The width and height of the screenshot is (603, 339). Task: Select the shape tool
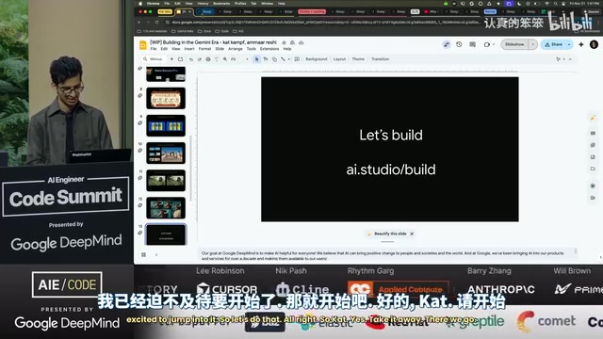click(274, 59)
